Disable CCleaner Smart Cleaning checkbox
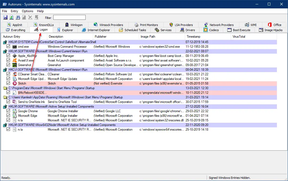Image resolution: width=288 pixels, height=181 pixels. tap(8, 74)
